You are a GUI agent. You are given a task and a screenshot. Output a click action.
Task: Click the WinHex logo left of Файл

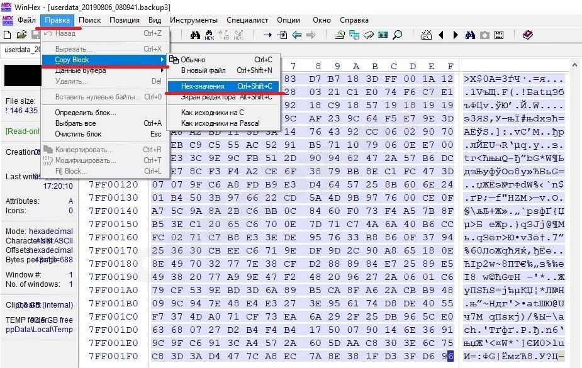click(x=8, y=20)
